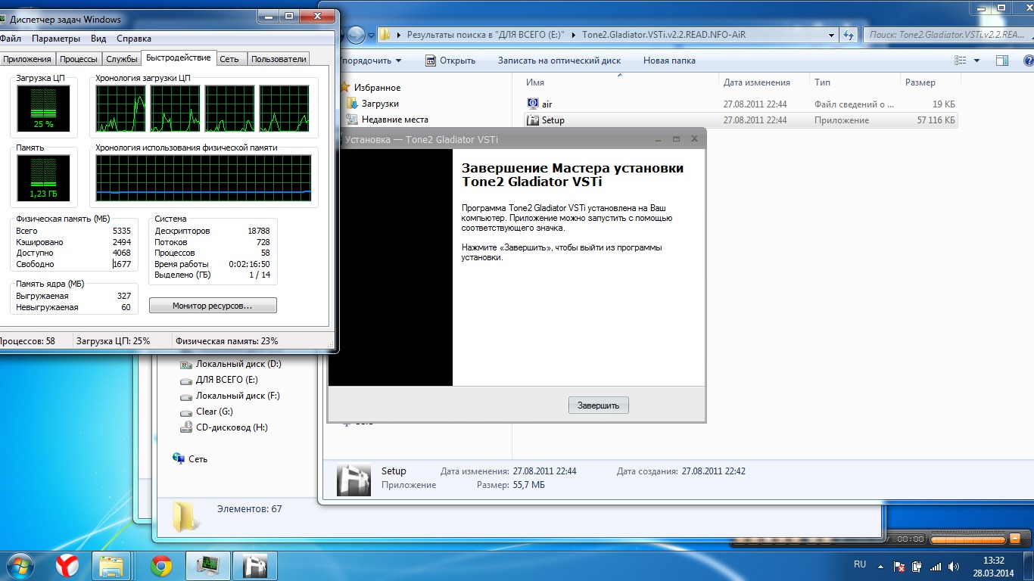Viewport: 1034px width, 581px height.
Task: Click the folder icon in address bar
Action: (x=385, y=35)
